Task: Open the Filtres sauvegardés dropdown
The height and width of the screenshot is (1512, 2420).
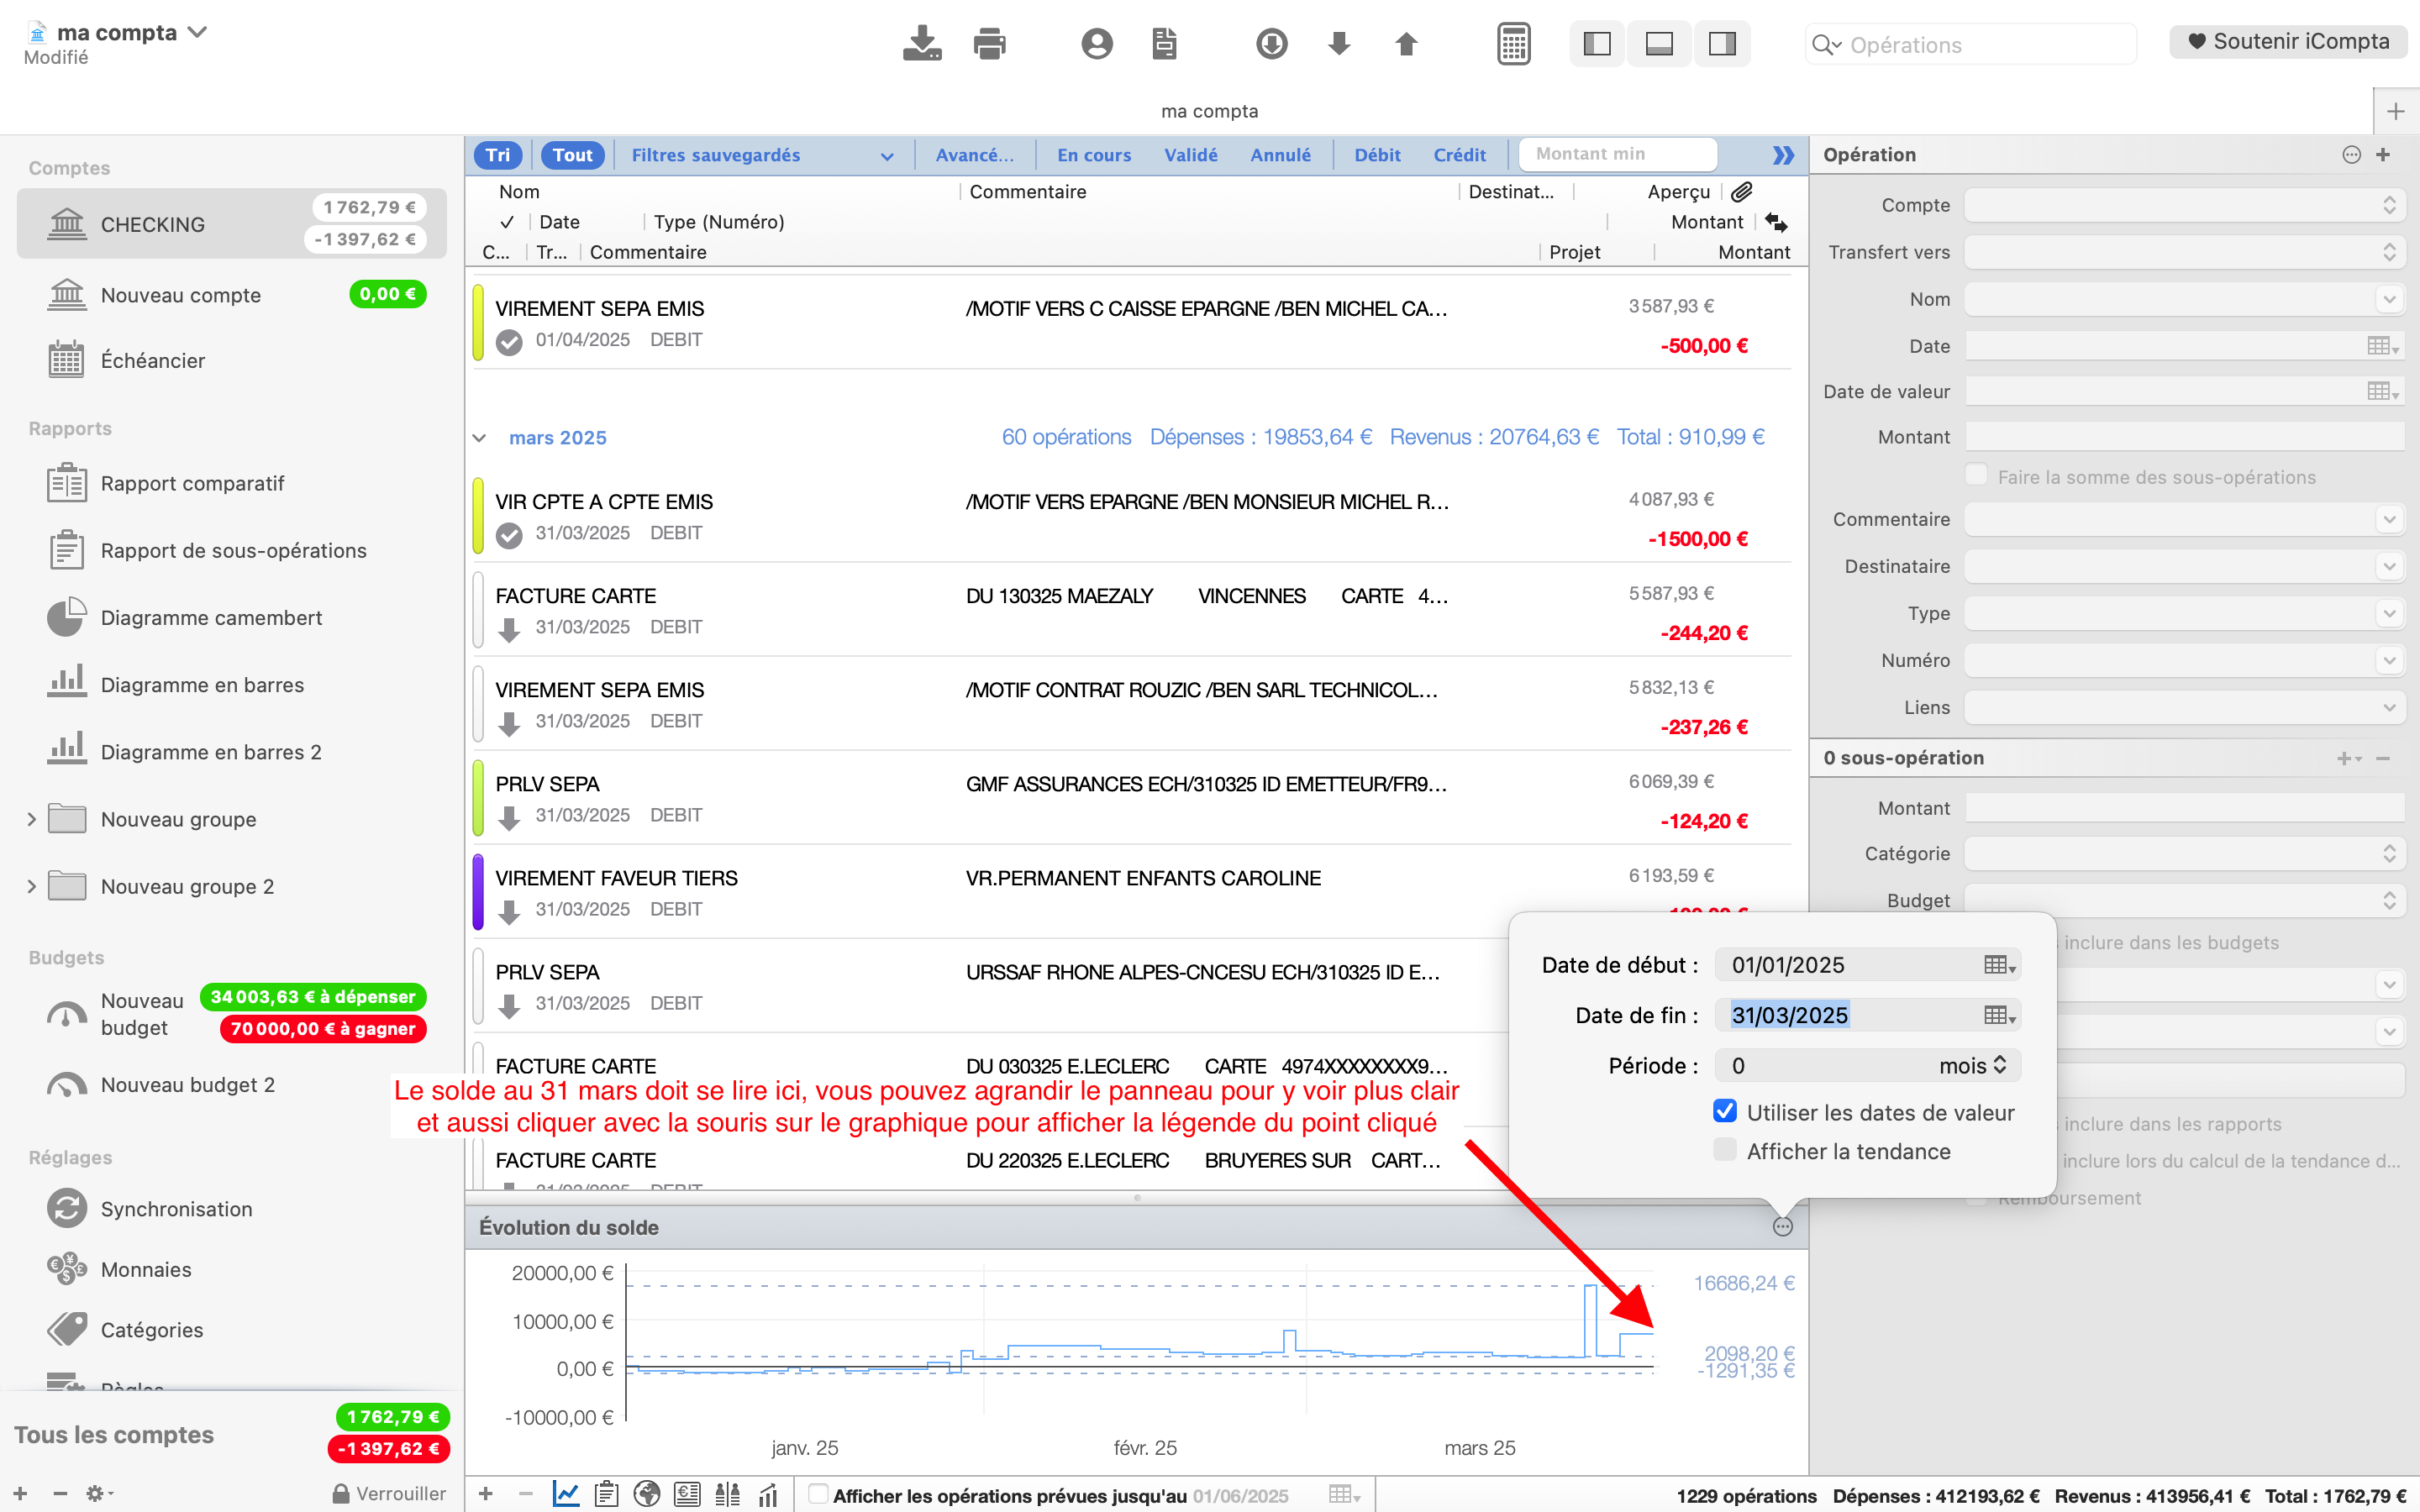Action: pos(762,155)
